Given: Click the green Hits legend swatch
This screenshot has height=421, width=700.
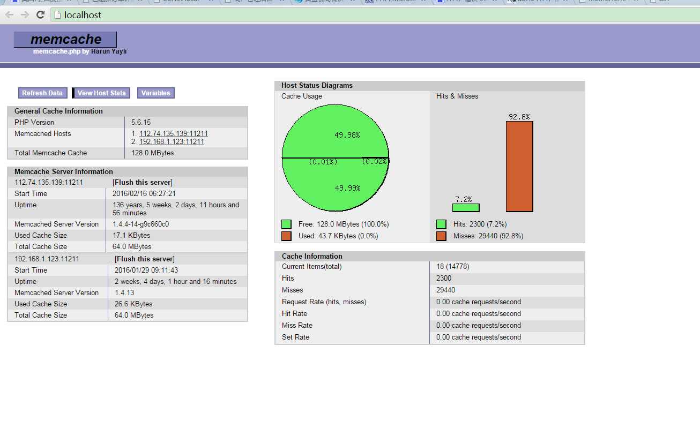Looking at the screenshot, I should (442, 224).
